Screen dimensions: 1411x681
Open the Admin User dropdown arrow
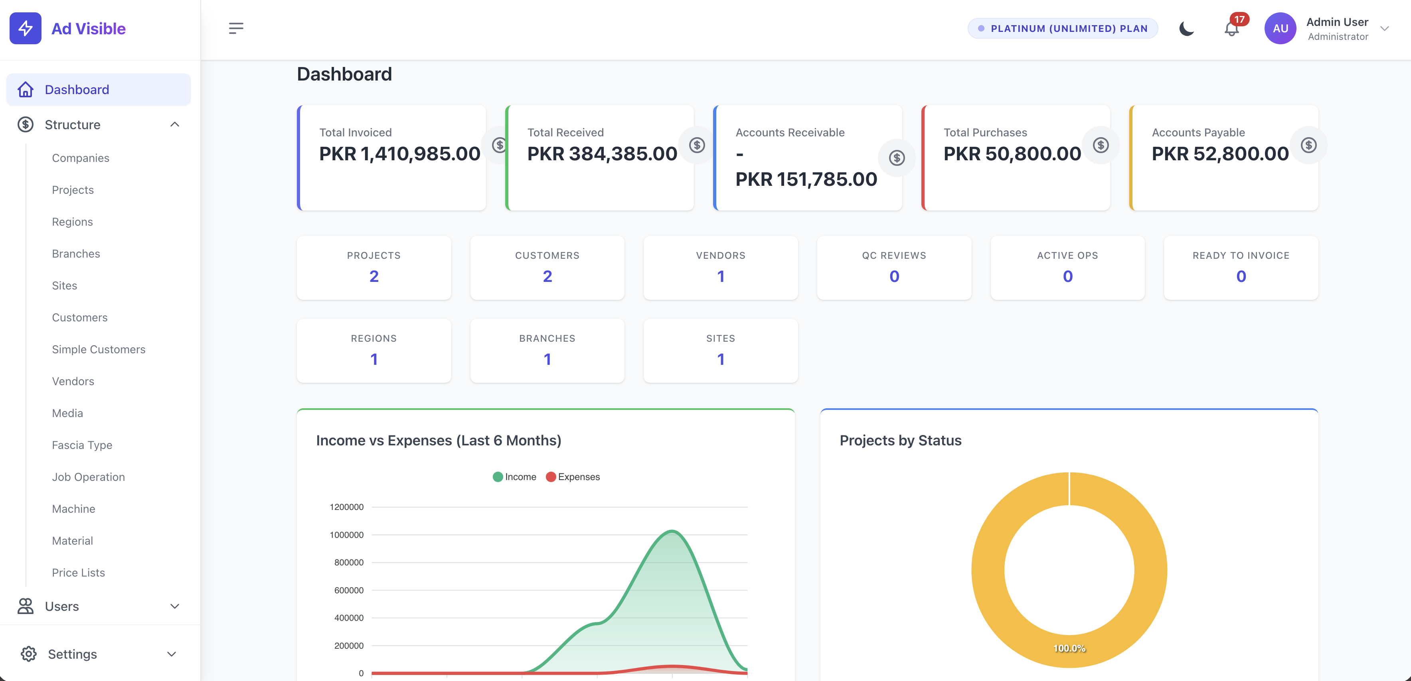1384,28
